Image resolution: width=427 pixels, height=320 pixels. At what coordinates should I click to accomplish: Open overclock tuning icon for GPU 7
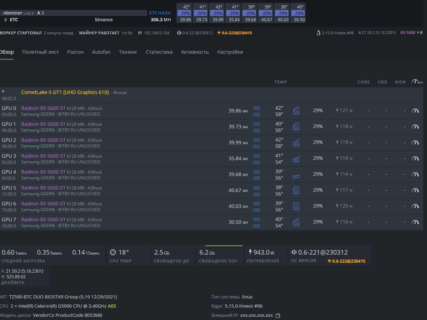click(415, 222)
